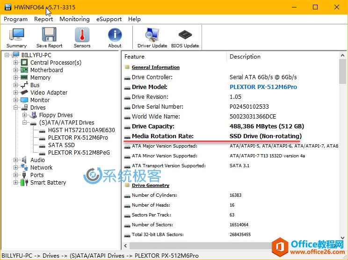Click the Number of Cylinders row

coord(231,195)
